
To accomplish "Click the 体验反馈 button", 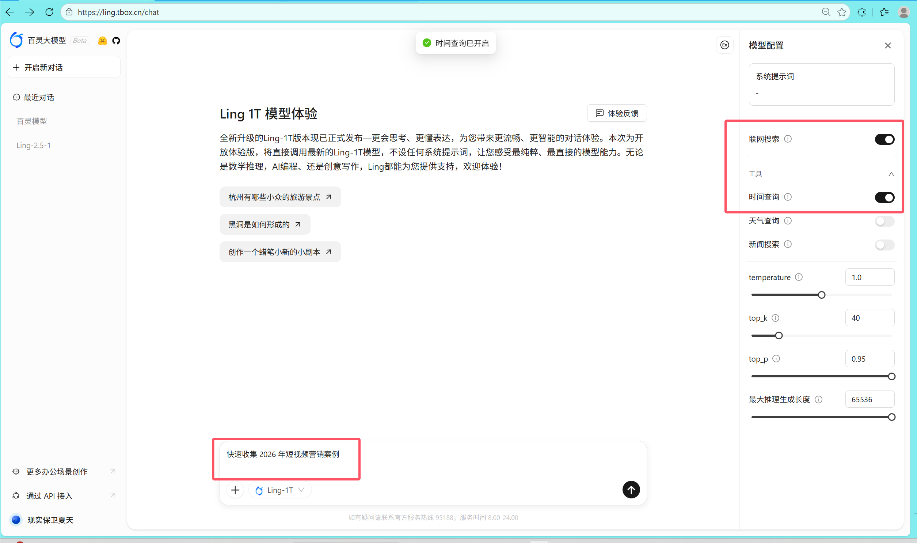I will [617, 113].
